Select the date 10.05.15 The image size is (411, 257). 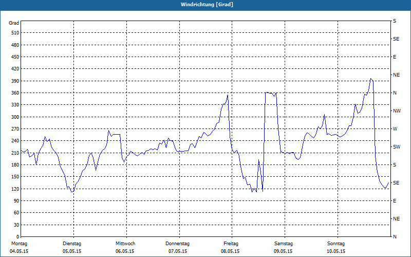click(336, 251)
